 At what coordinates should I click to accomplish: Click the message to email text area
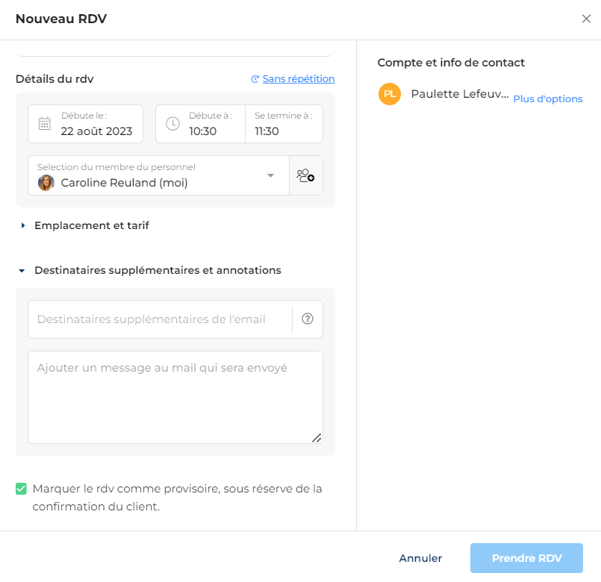pos(175,397)
